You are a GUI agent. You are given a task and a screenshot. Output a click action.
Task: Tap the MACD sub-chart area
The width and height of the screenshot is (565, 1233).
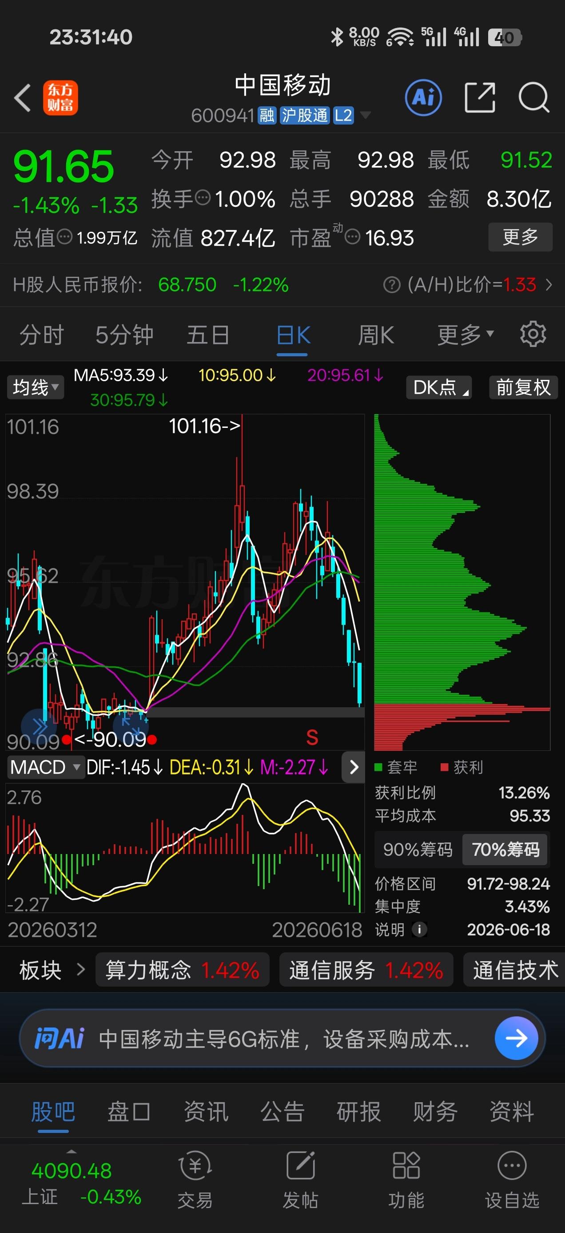184,847
